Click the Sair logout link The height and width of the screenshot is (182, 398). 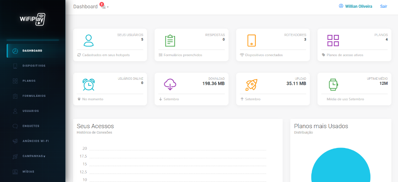tap(384, 6)
